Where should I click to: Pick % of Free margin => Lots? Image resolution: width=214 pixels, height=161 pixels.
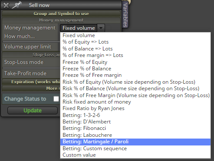[x=135, y=55]
